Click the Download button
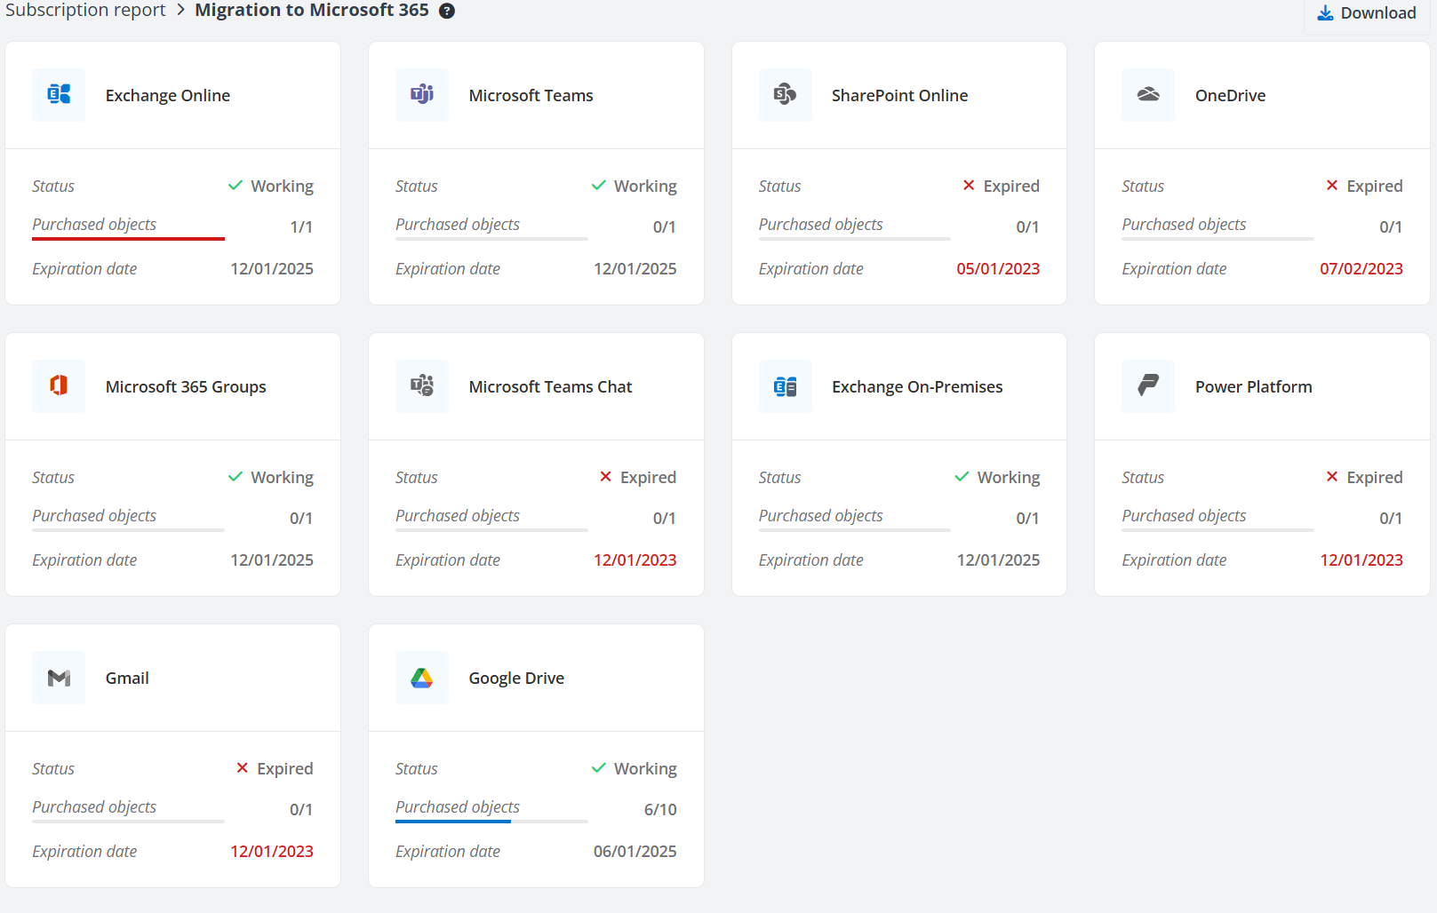This screenshot has height=913, width=1437. (x=1366, y=12)
